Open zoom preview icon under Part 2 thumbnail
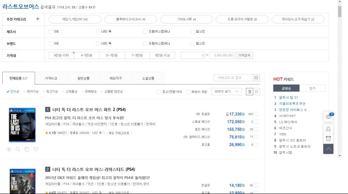Image resolution: width=348 pixels, height=194 pixels. pyautogui.click(x=18, y=149)
